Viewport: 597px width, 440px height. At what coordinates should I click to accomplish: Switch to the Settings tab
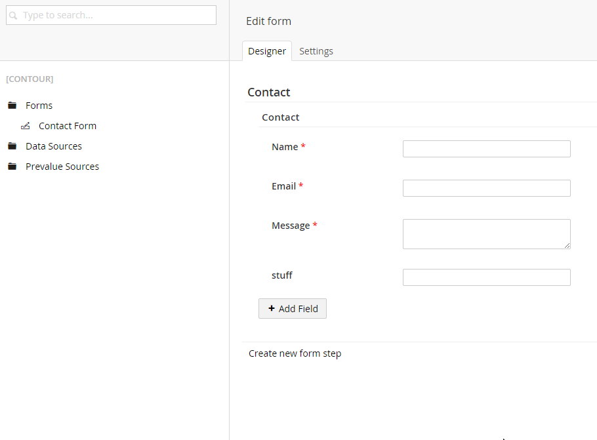tap(316, 51)
